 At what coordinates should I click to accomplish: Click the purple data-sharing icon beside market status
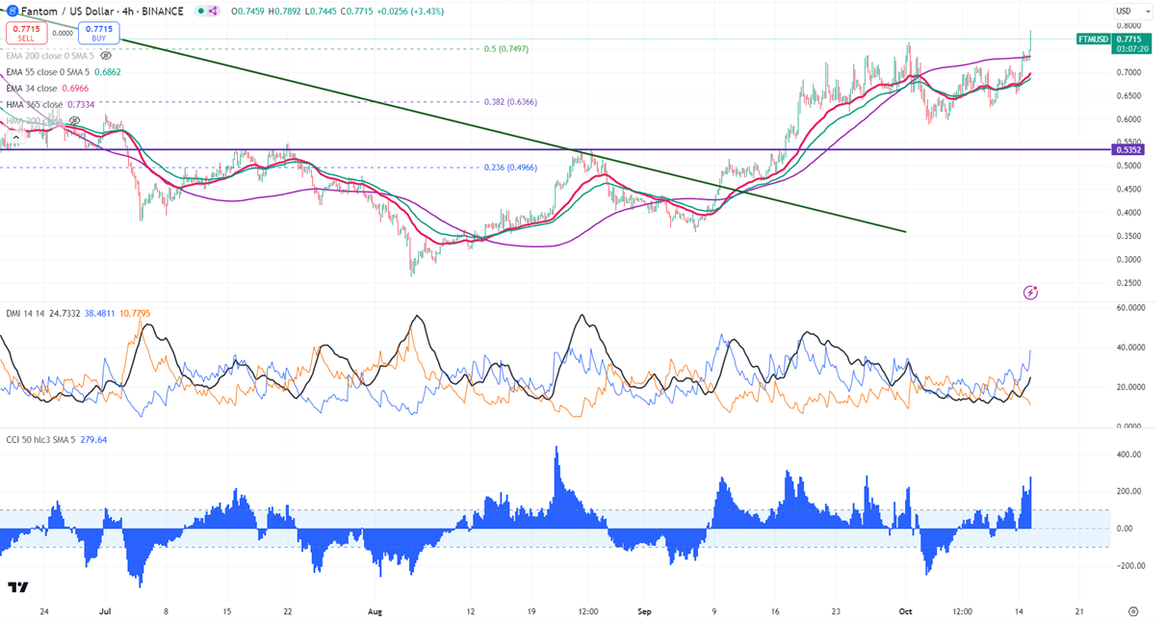213,12
